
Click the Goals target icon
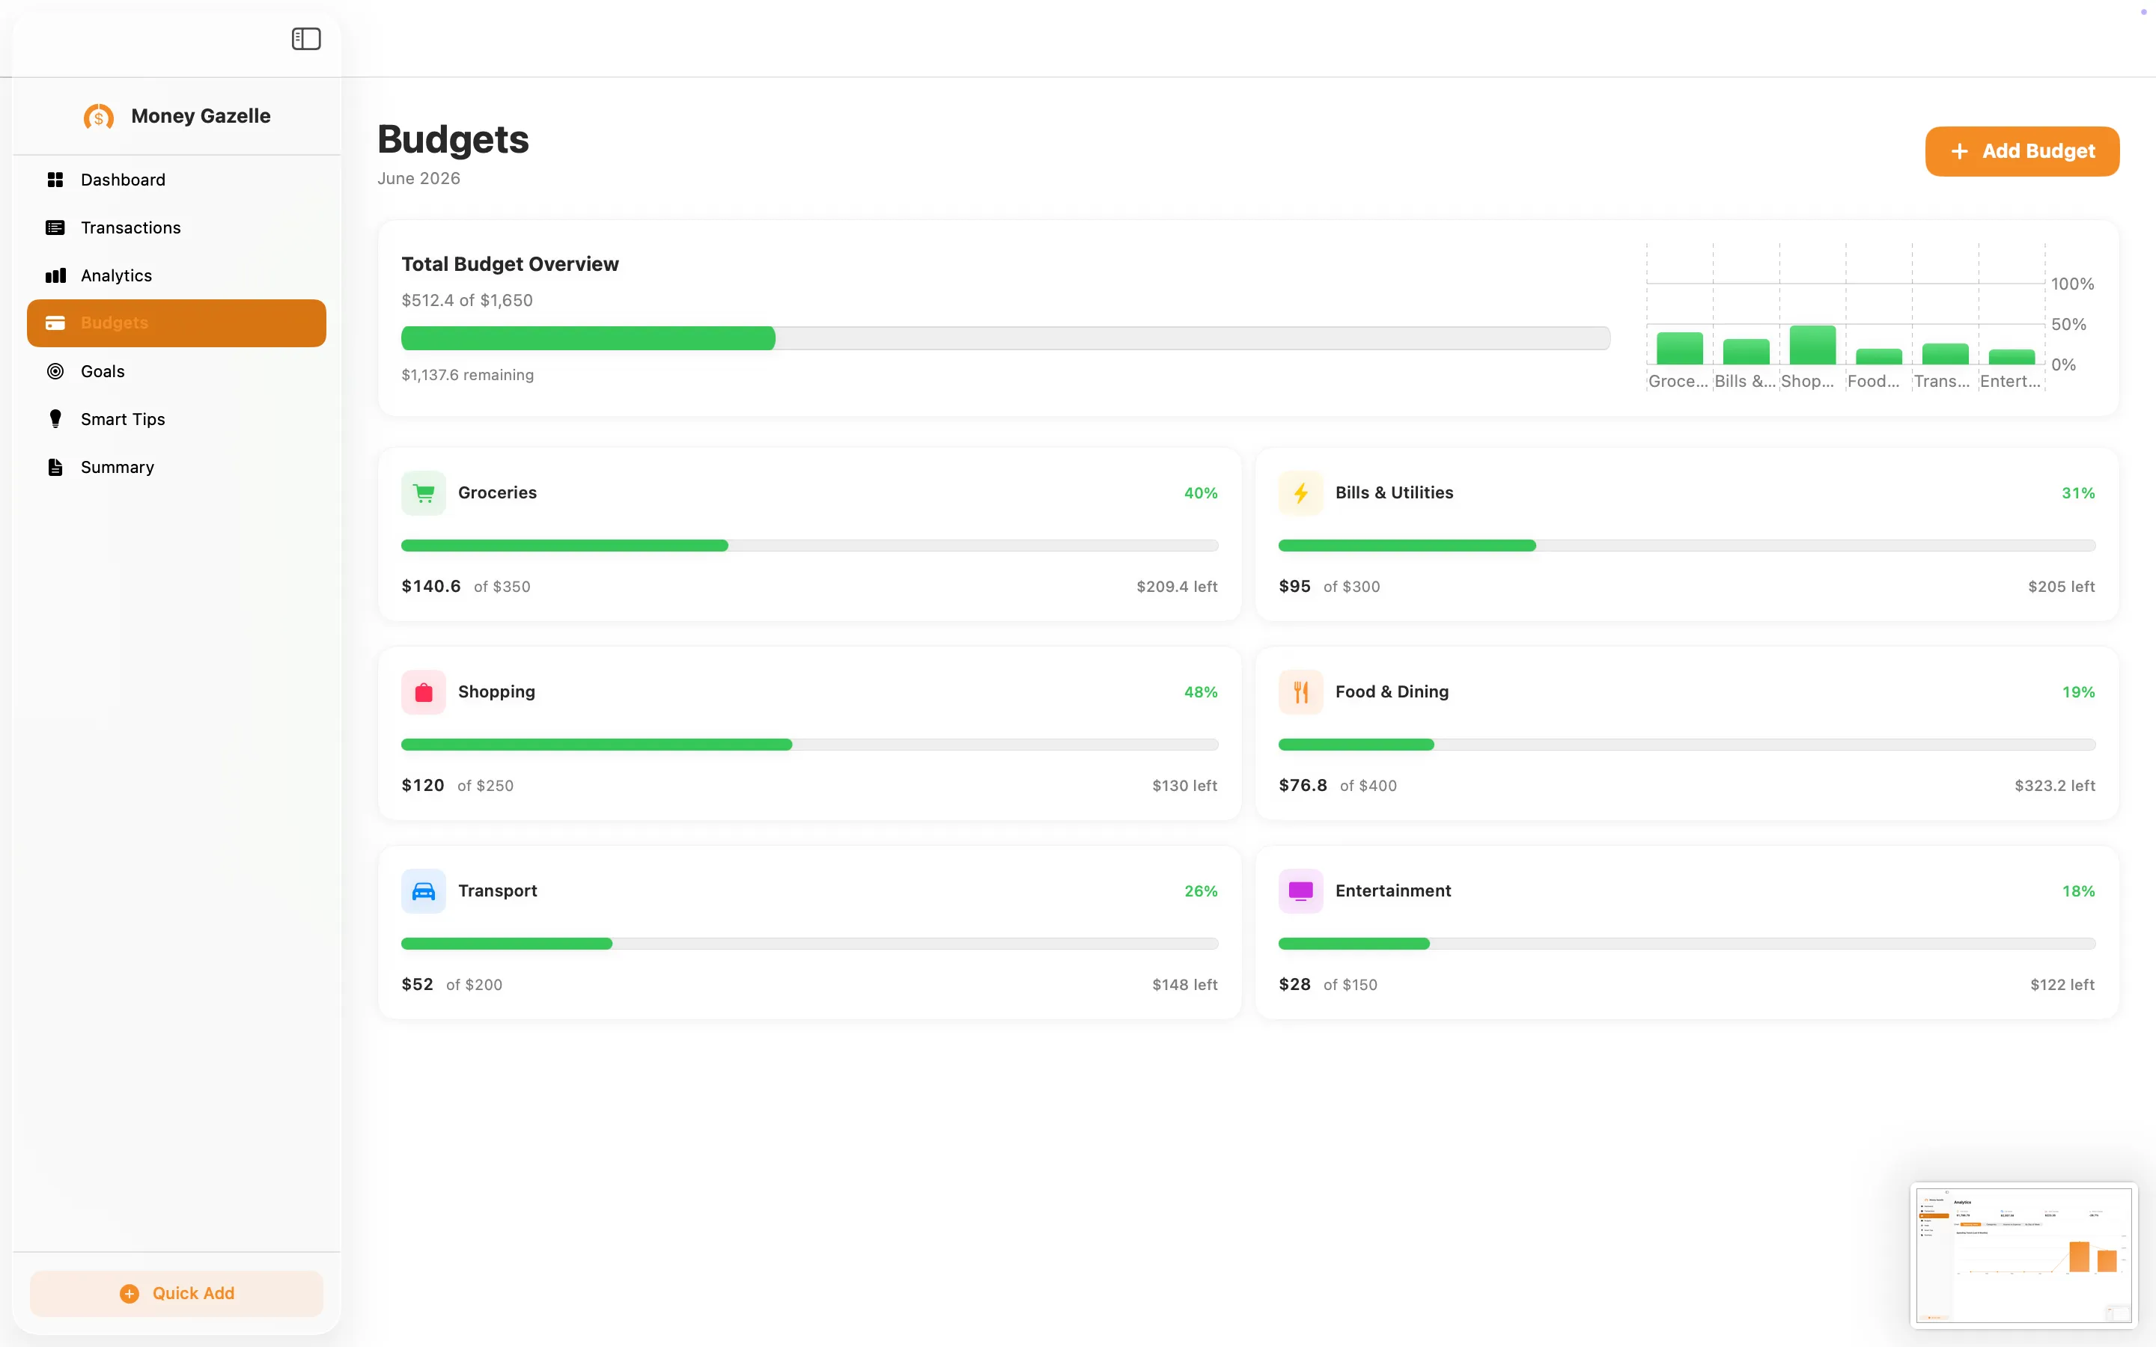[55, 371]
